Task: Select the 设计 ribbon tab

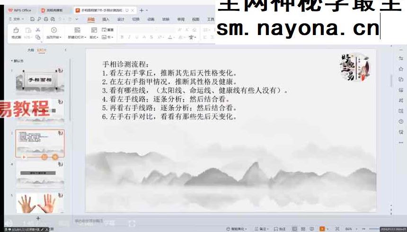Action: (121, 19)
